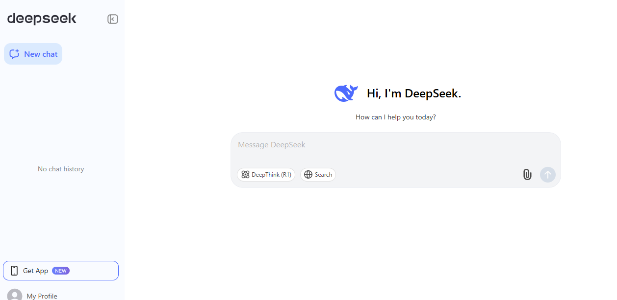617x300 pixels.
Task: Click the paperclip attach file icon
Action: coord(527,174)
